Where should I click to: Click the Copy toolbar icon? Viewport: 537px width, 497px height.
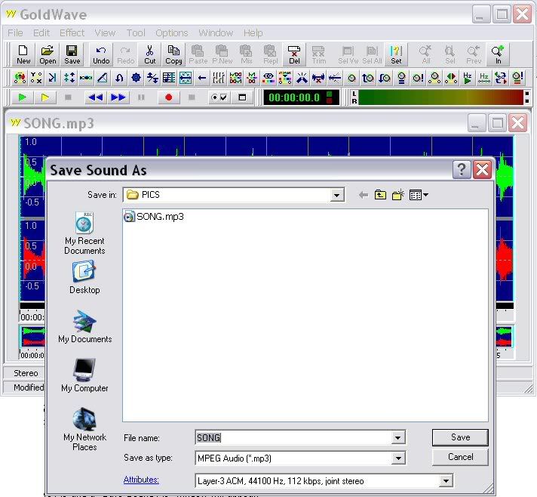coord(173,54)
